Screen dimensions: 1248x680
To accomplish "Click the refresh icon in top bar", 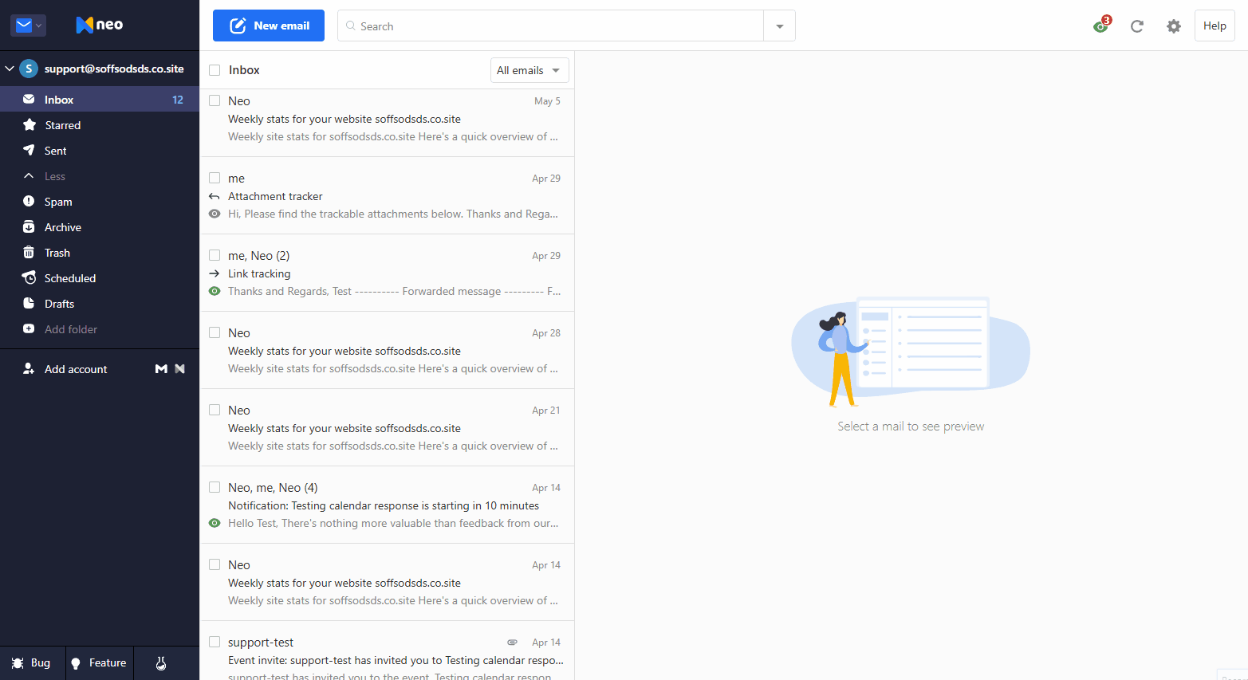I will tap(1137, 26).
